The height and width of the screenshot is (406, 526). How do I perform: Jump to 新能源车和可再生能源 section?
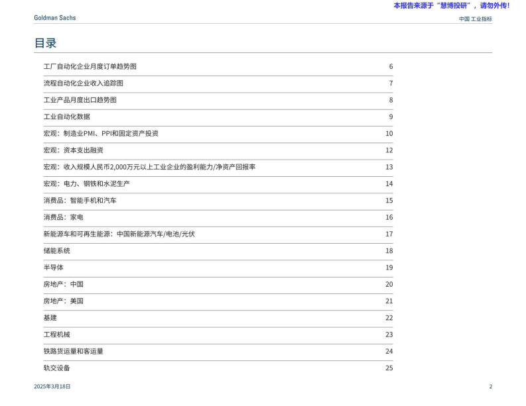click(x=119, y=234)
